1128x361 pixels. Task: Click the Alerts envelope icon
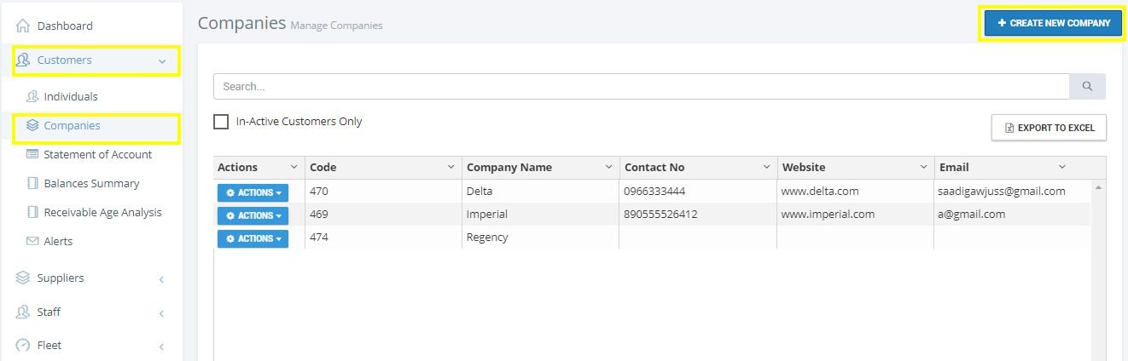pos(32,242)
